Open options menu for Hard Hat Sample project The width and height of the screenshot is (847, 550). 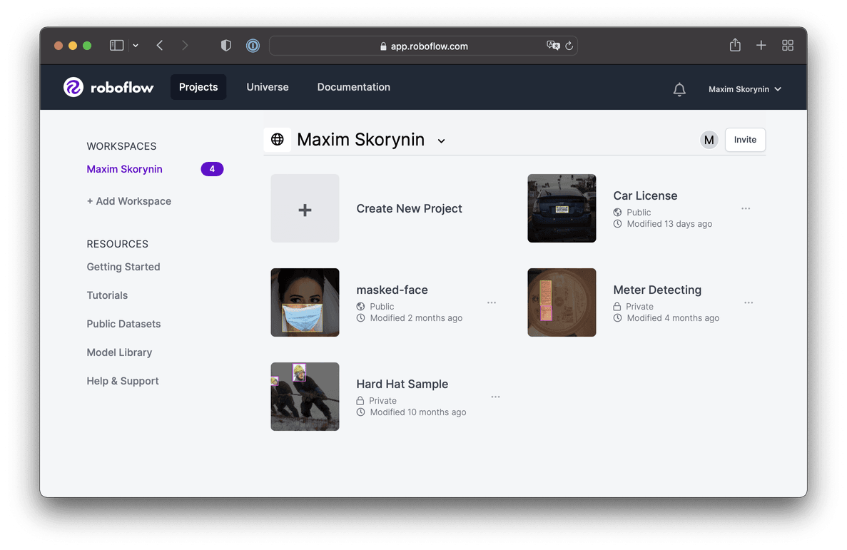click(x=495, y=397)
